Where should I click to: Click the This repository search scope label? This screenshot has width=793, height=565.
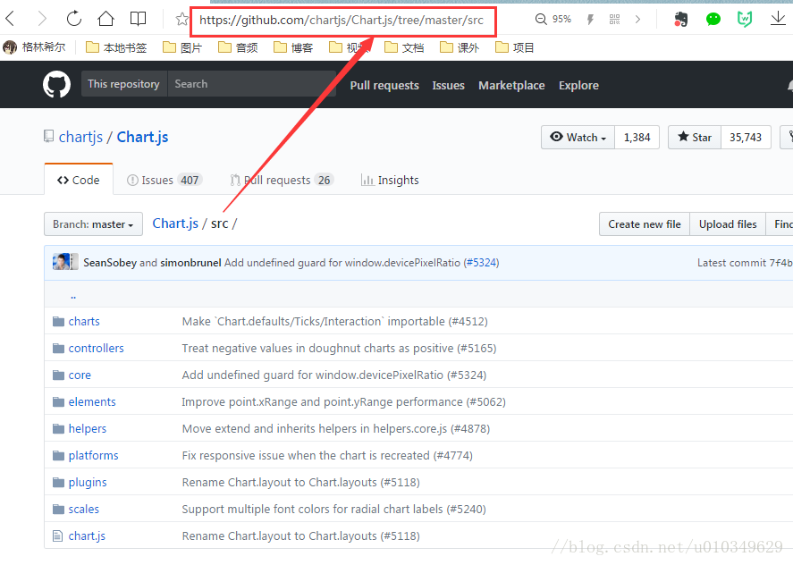(124, 84)
